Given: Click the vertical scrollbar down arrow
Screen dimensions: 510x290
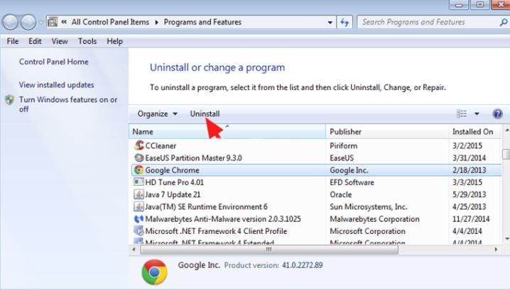Looking at the screenshot, I should [506, 239].
